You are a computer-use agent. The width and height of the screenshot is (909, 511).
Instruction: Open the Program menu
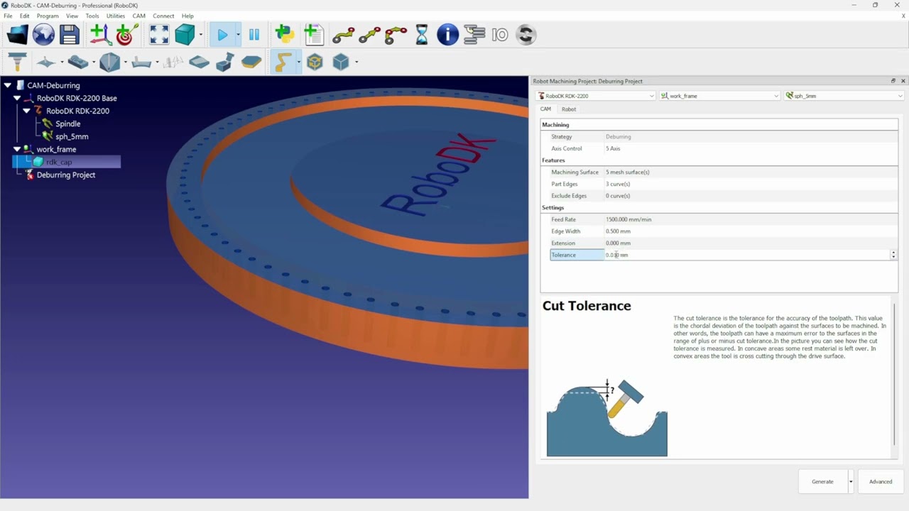[x=48, y=16]
